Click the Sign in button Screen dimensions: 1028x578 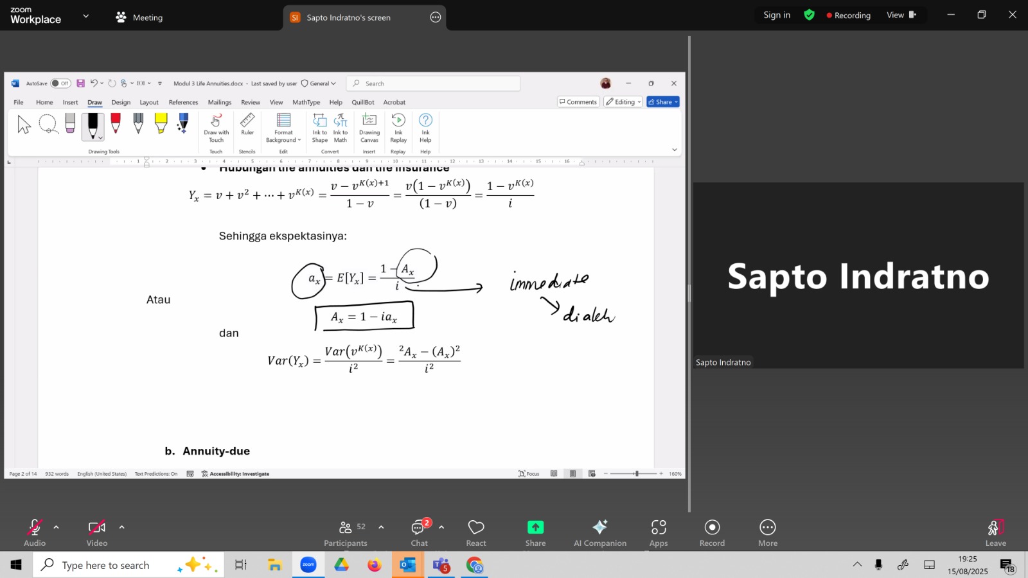coord(777,15)
